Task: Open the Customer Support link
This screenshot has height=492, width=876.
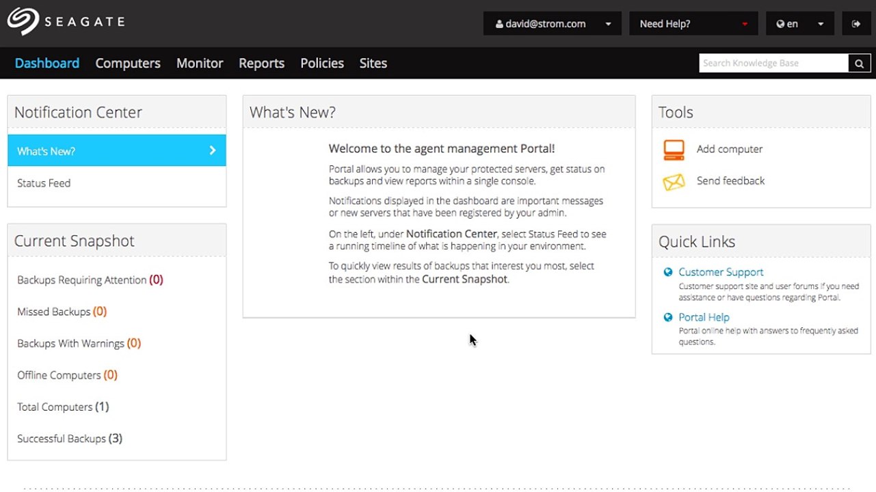Action: click(721, 272)
